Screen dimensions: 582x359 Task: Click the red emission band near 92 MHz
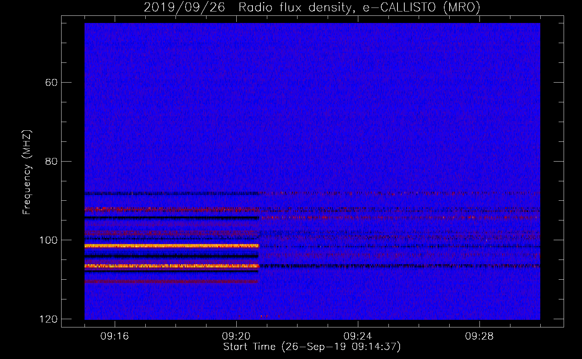click(x=172, y=209)
